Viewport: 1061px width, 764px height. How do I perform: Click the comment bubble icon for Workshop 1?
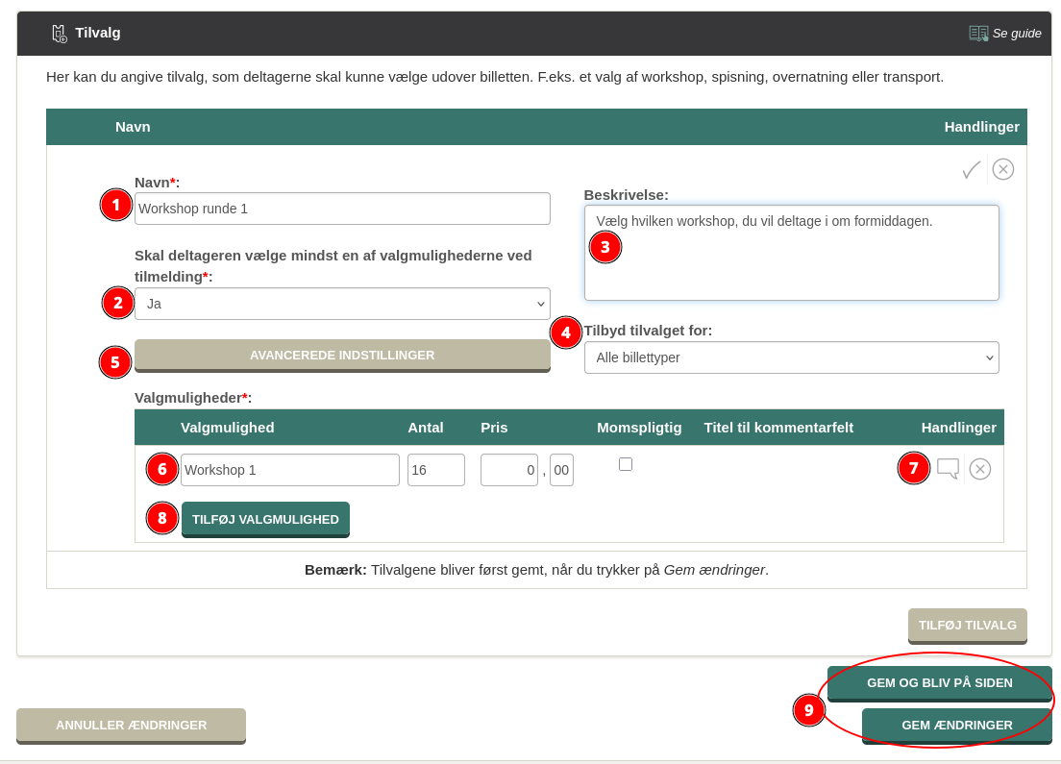tap(948, 469)
